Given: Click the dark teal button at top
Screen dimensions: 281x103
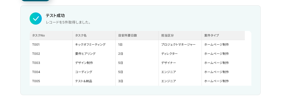Looking at the screenshot, I should (x=35, y=1).
